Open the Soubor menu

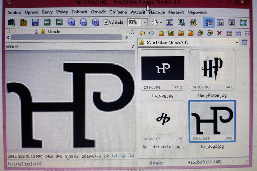point(15,12)
